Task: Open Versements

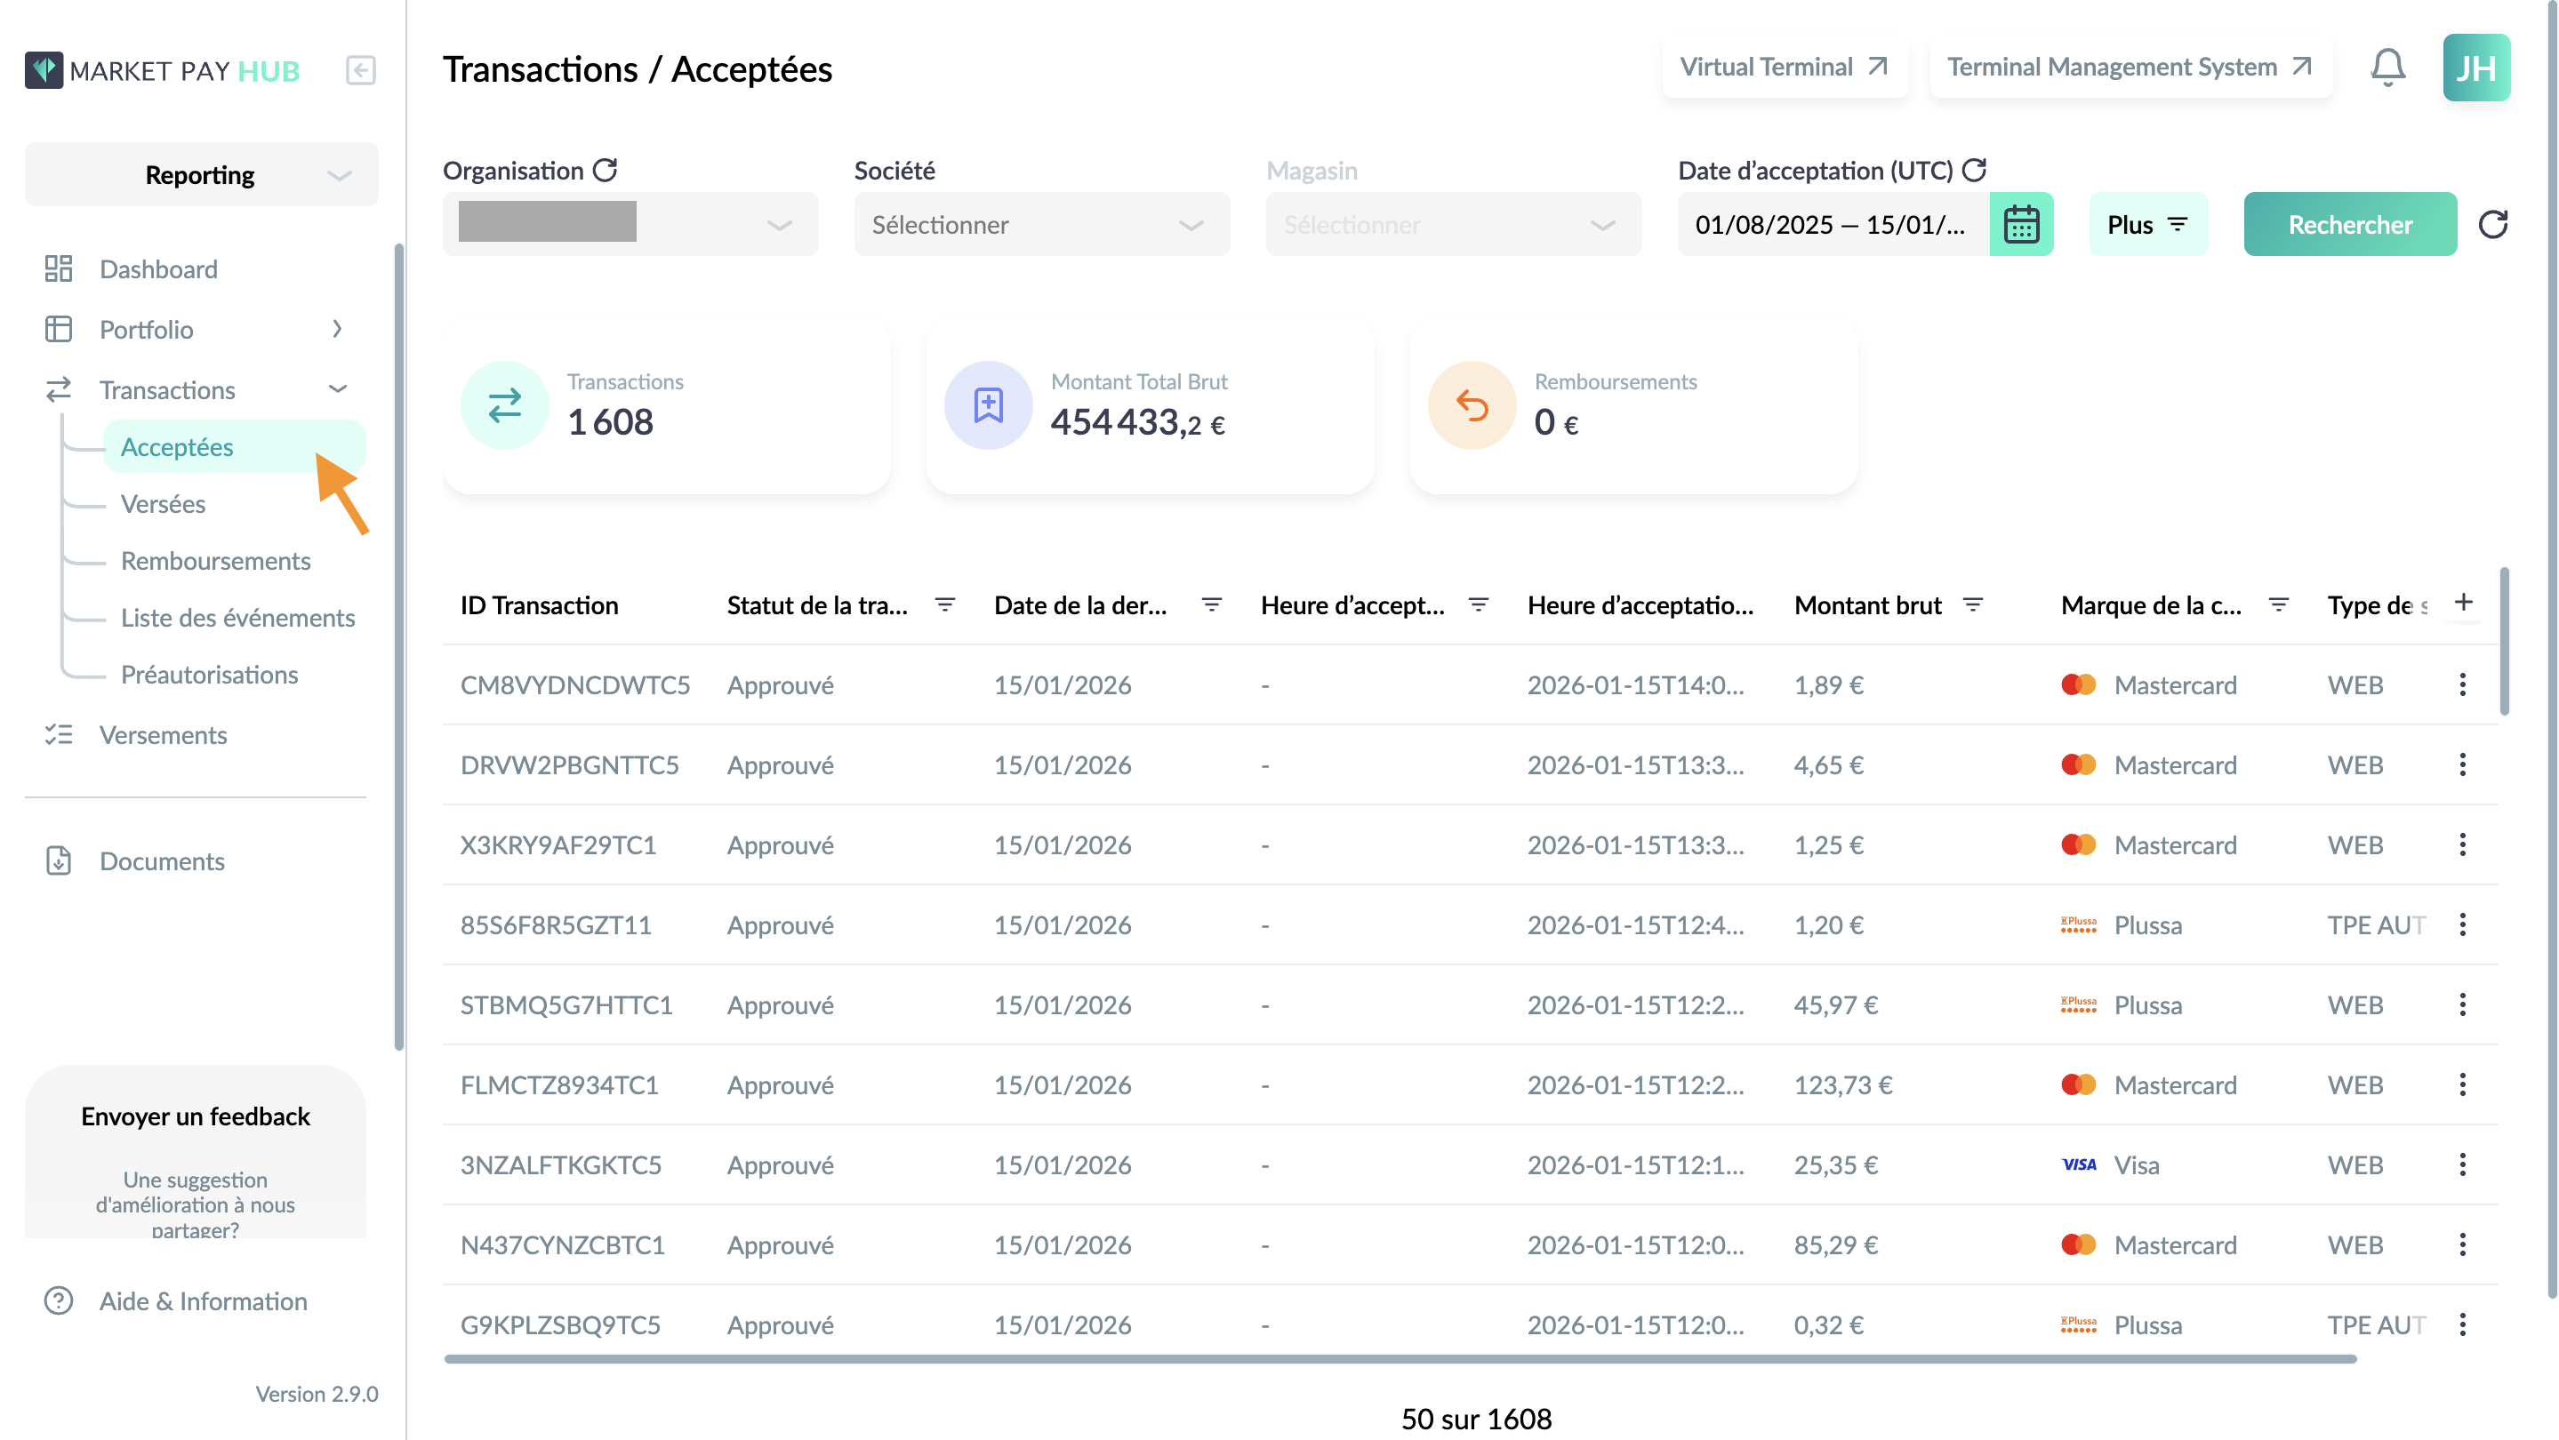Action: (163, 735)
